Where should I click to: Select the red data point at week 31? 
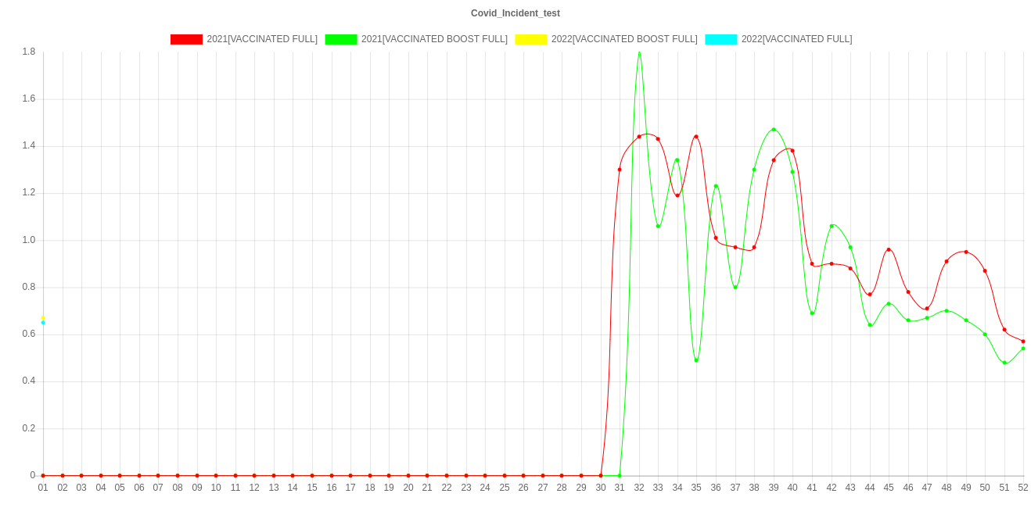point(620,170)
